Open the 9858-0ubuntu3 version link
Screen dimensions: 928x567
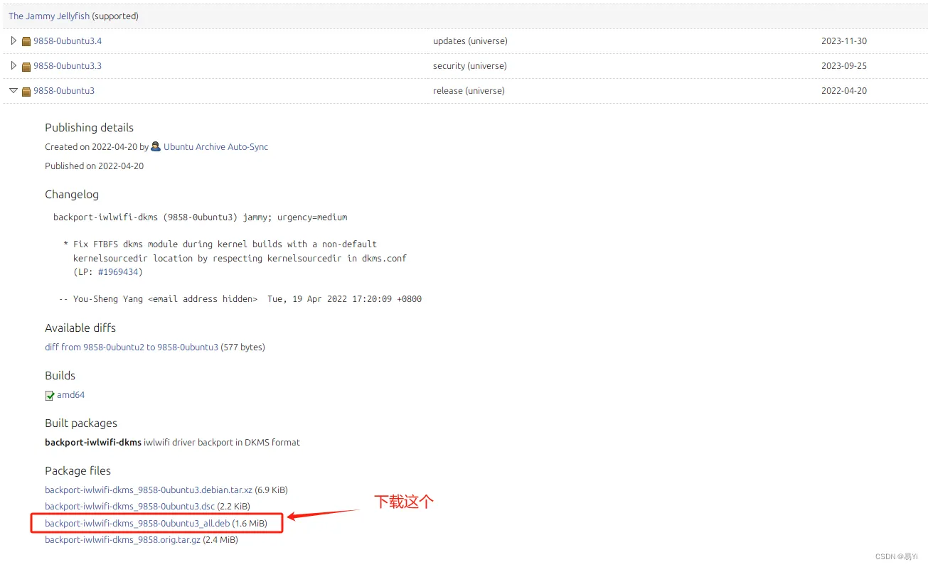click(64, 91)
